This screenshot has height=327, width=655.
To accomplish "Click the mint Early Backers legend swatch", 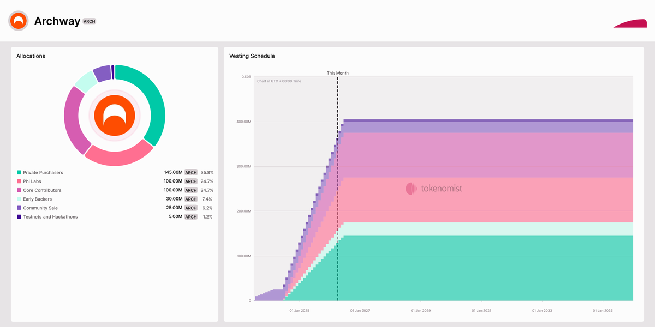I will pyautogui.click(x=19, y=199).
